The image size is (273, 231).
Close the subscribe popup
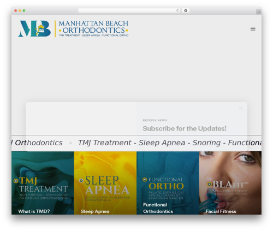(x=241, y=108)
